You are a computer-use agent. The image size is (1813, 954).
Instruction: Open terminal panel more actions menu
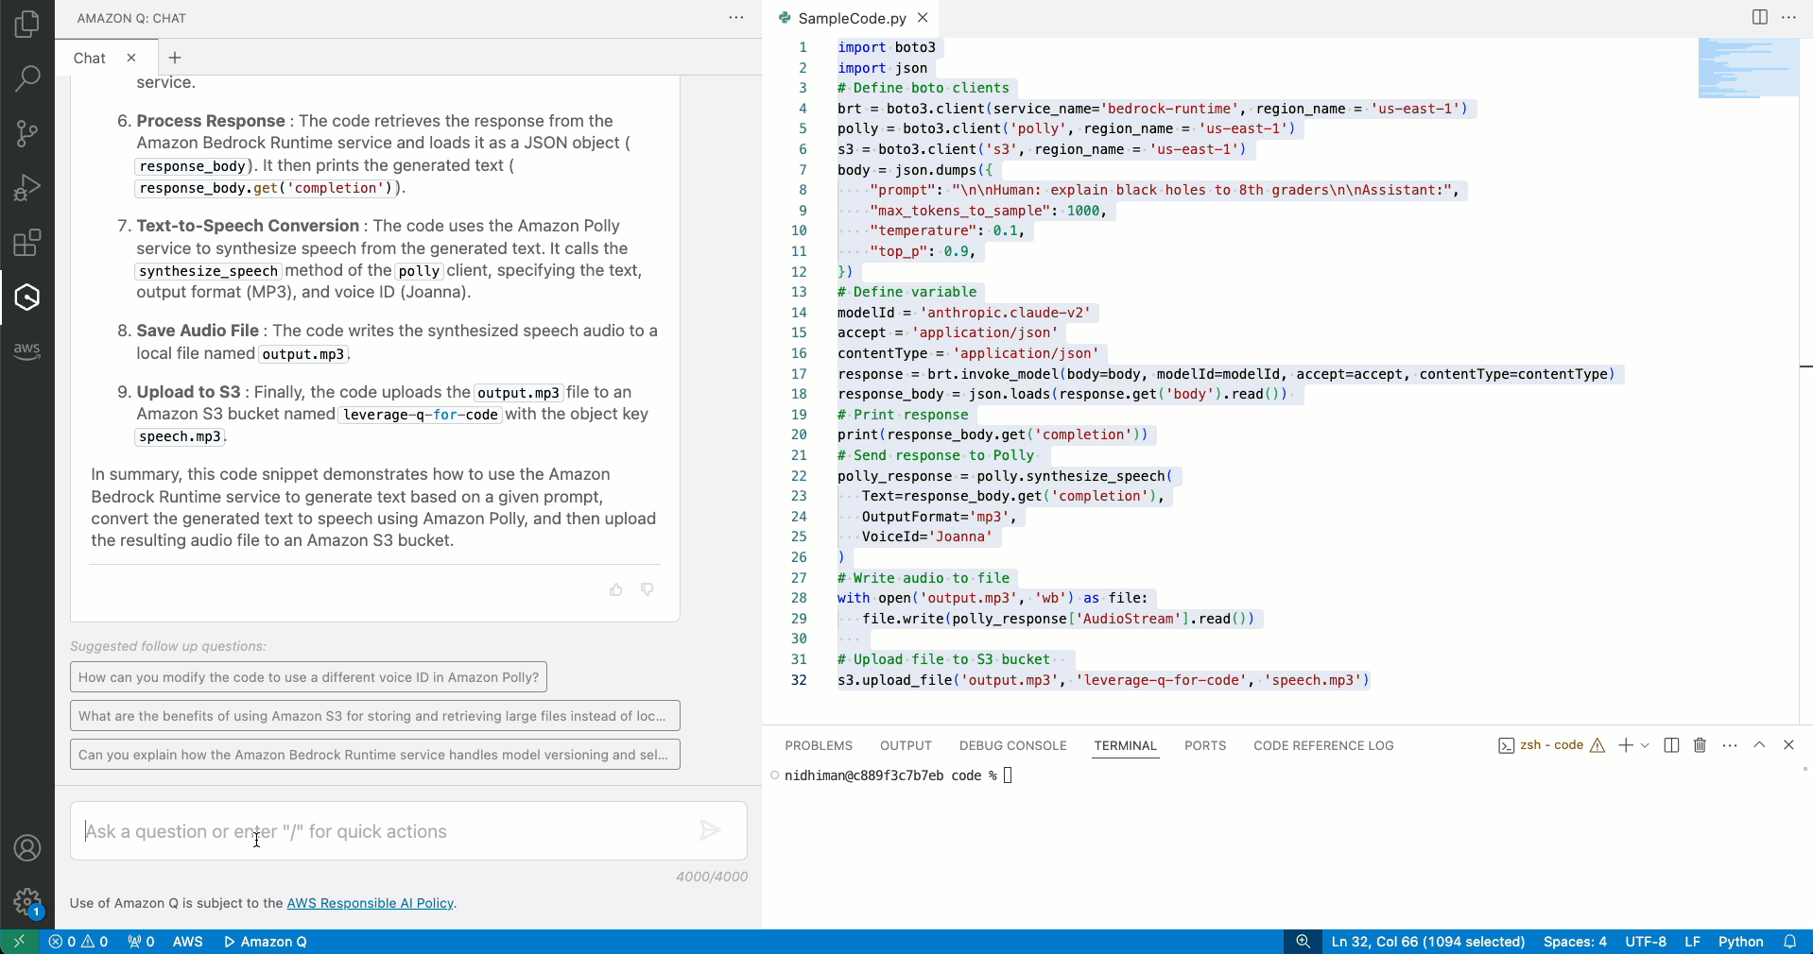coord(1730,745)
